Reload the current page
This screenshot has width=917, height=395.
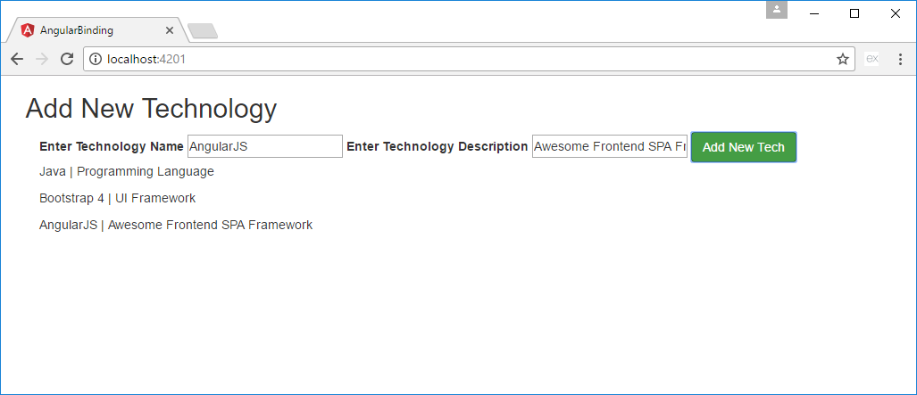coord(66,59)
